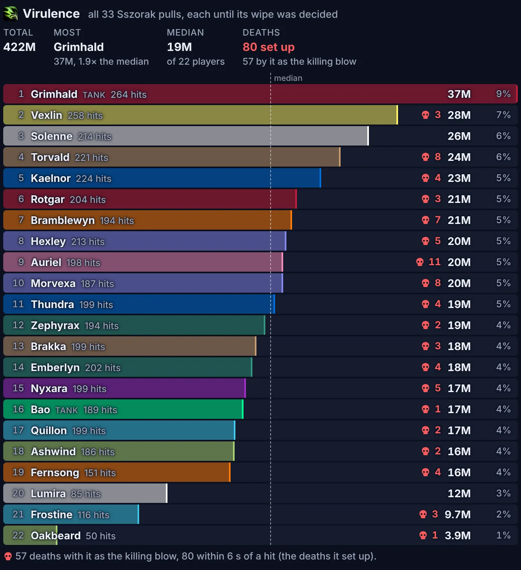Click the skull icon in Vexlin's row

(426, 115)
